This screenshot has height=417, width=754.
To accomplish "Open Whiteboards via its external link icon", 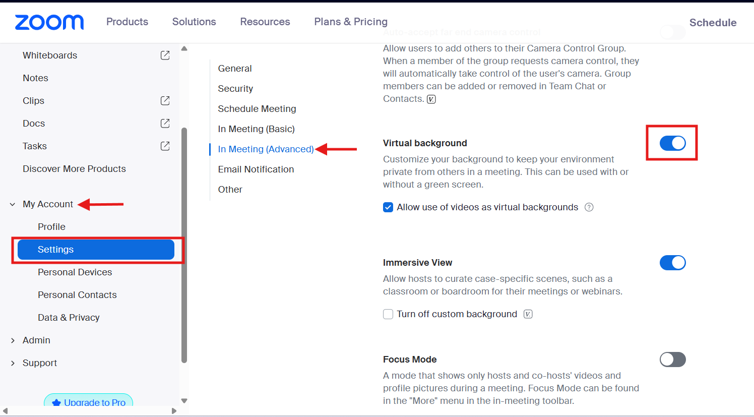I will pyautogui.click(x=165, y=55).
